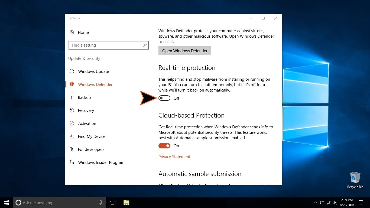The width and height of the screenshot is (370, 208).
Task: Open the For developers page
Action: [91, 149]
